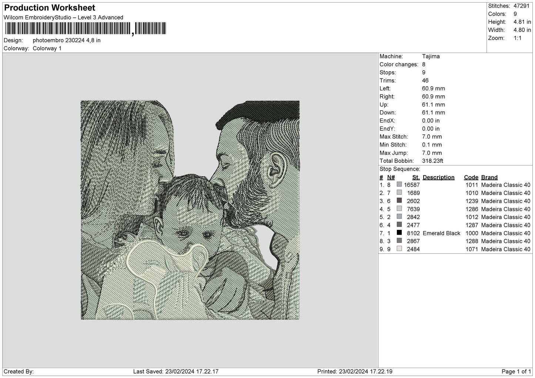The image size is (535, 378).
Task: Click the stitch count "2867"
Action: tap(413, 241)
